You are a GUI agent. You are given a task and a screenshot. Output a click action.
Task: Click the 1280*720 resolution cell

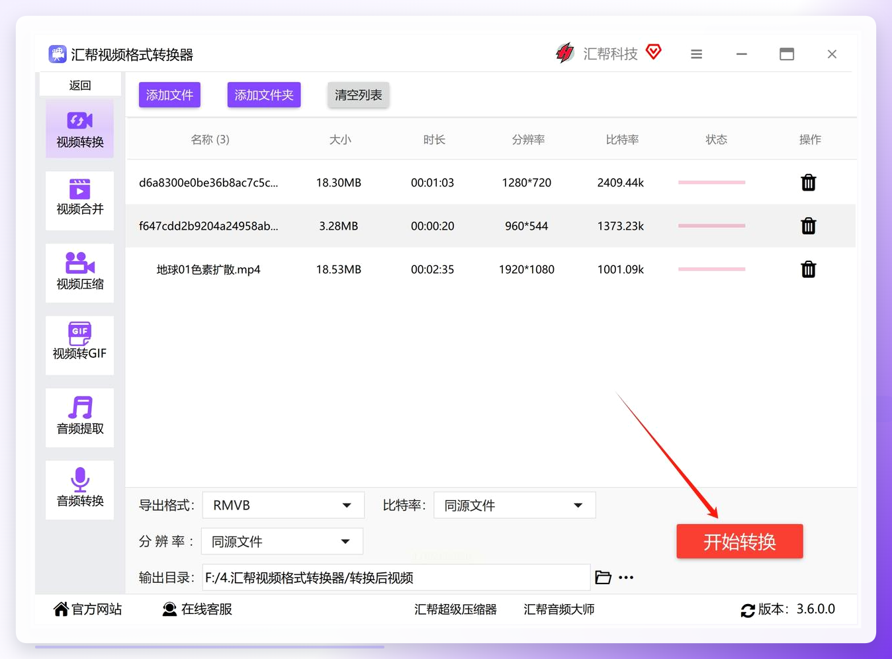[527, 183]
